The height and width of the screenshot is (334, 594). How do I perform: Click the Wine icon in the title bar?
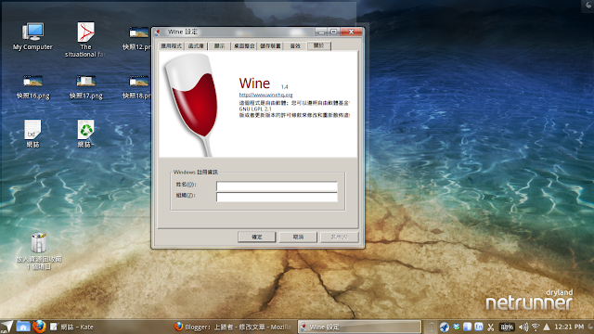pyautogui.click(x=159, y=32)
